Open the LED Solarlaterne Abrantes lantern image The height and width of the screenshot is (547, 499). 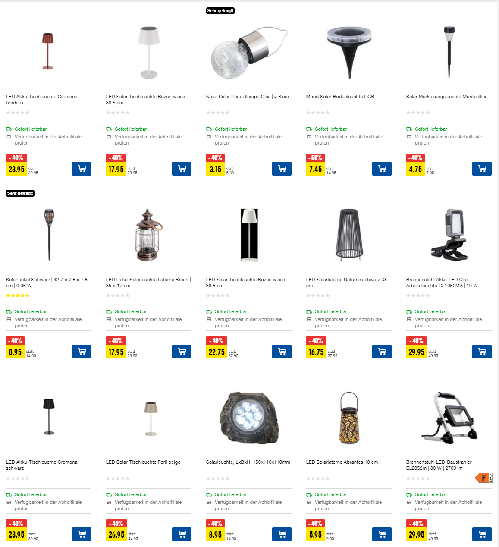(349, 418)
